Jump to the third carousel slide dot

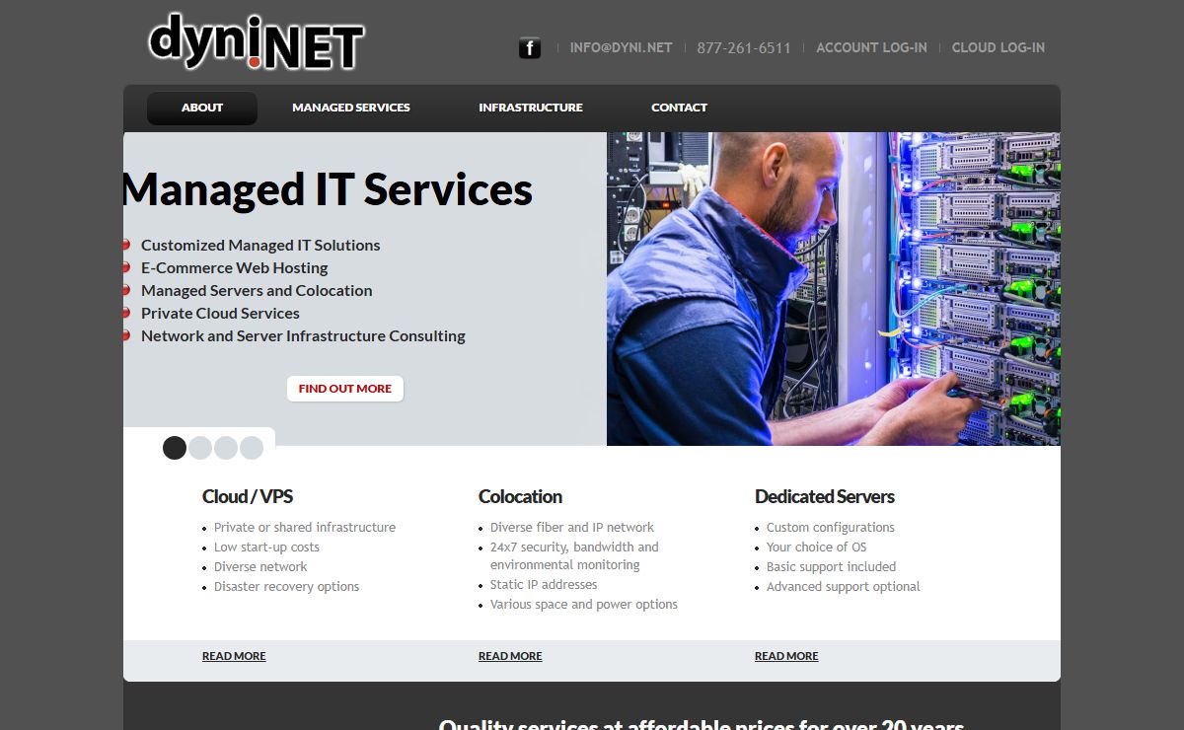click(x=226, y=448)
